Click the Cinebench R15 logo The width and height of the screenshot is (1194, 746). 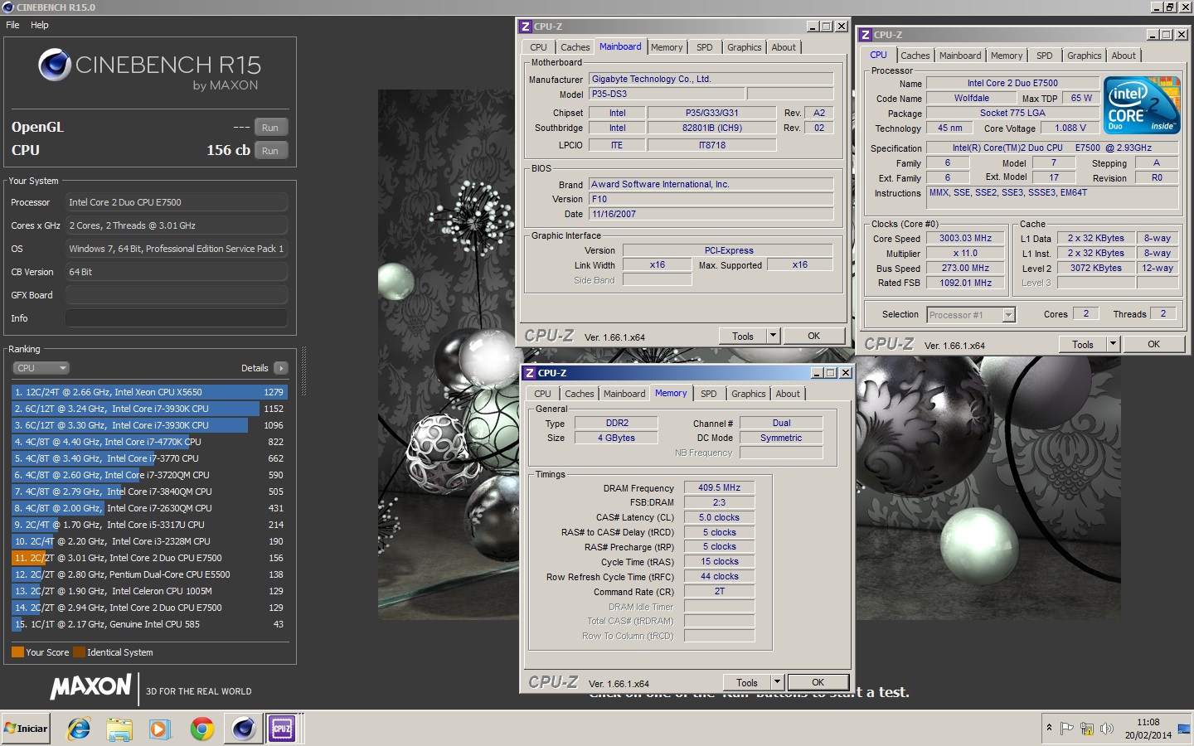tap(150, 70)
